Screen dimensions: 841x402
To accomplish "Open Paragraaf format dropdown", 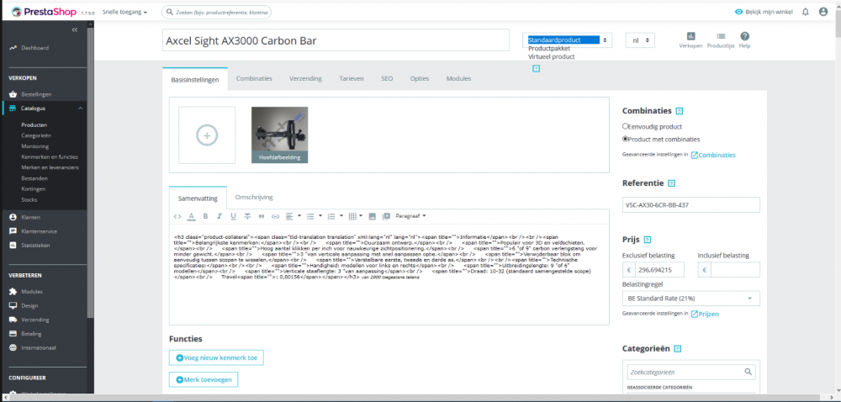I will (411, 216).
